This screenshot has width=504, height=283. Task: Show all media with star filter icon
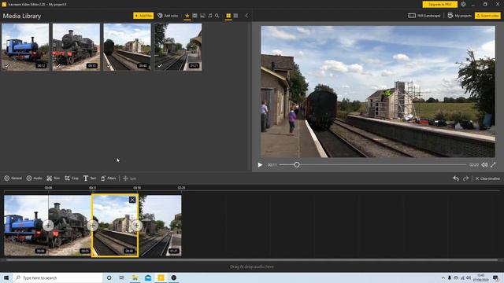pyautogui.click(x=187, y=16)
